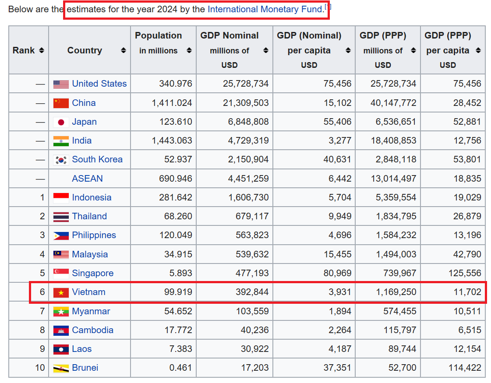This screenshot has width=491, height=383.
Task: Open the India country link
Action: tap(82, 141)
